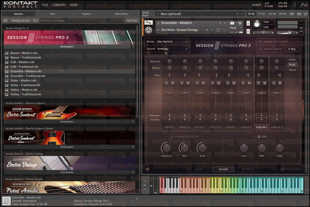
Task: Switch to the Automation tab
Action: pyautogui.click(x=122, y=14)
